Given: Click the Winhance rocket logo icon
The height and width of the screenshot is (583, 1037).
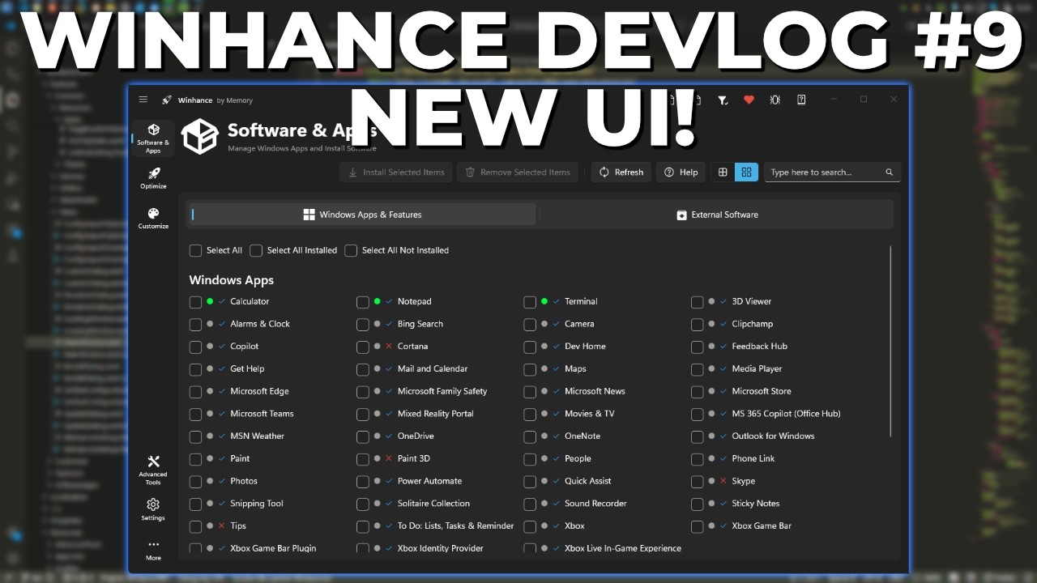Looking at the screenshot, I should [167, 100].
